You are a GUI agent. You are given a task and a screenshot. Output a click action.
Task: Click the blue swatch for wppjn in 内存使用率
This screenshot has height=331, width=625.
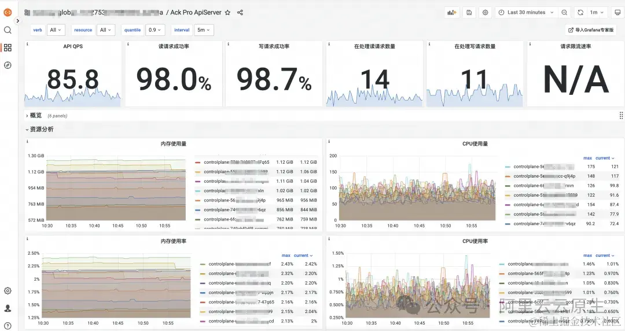(x=203, y=292)
